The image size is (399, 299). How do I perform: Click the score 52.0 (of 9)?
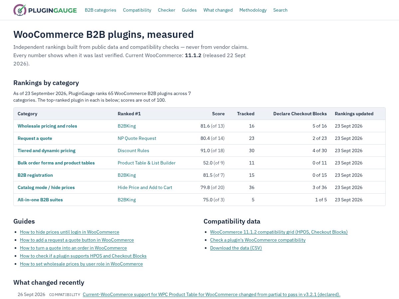coord(214,163)
